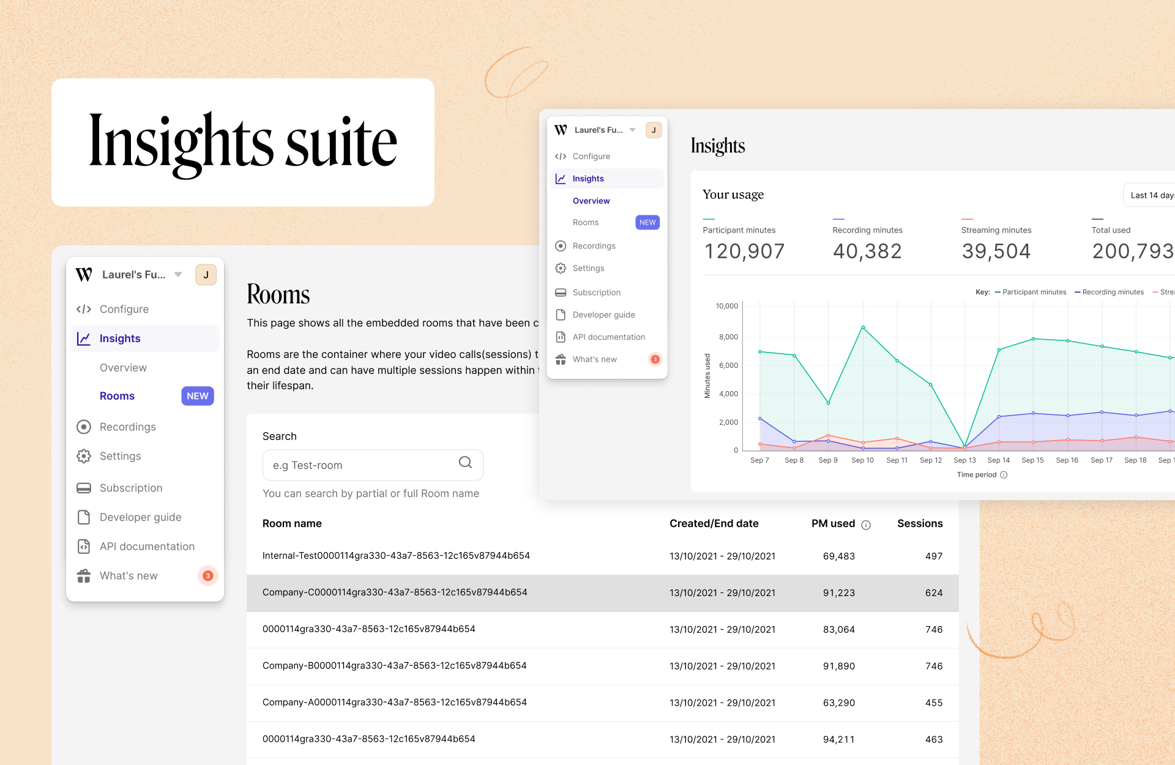This screenshot has width=1175, height=765.
Task: Click the PM used info icon
Action: [866, 524]
